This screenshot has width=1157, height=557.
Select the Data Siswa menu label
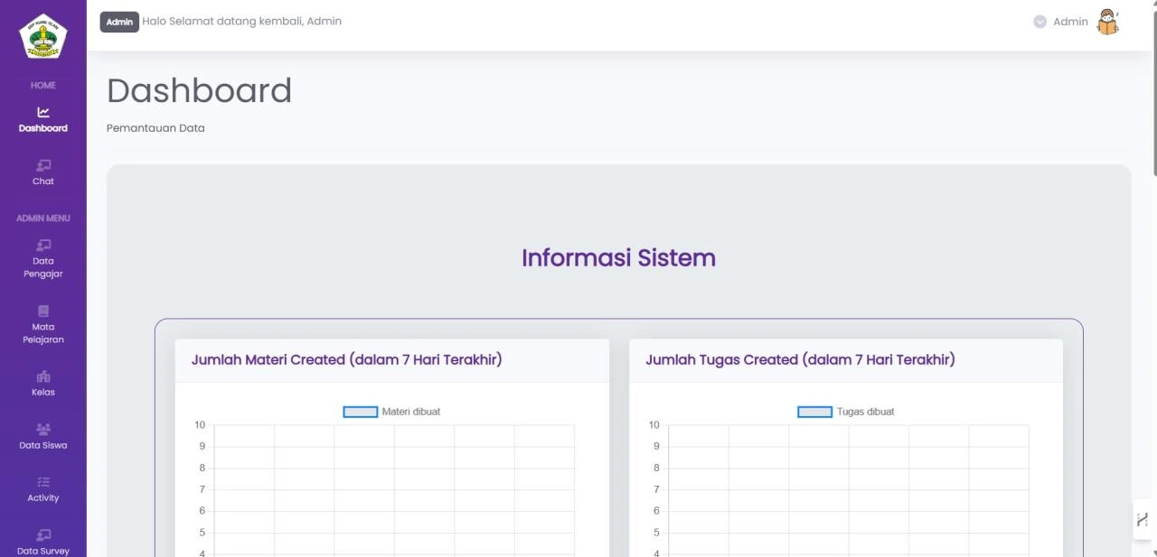[43, 445]
